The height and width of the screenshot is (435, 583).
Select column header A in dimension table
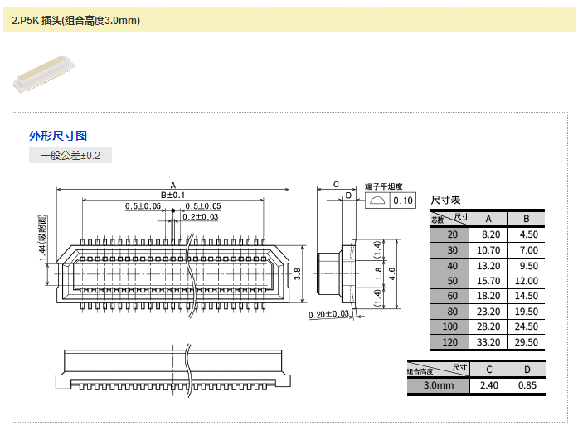pyautogui.click(x=488, y=219)
